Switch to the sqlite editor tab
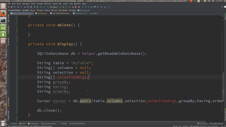Viewport: 226px width, 127px height. [x=95, y=13]
